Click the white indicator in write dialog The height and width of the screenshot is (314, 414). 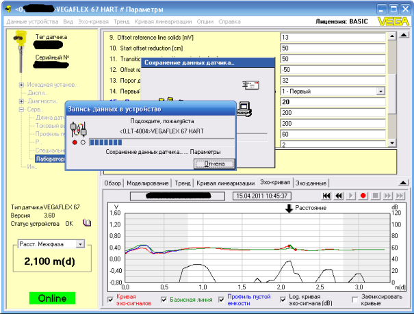coord(83,142)
